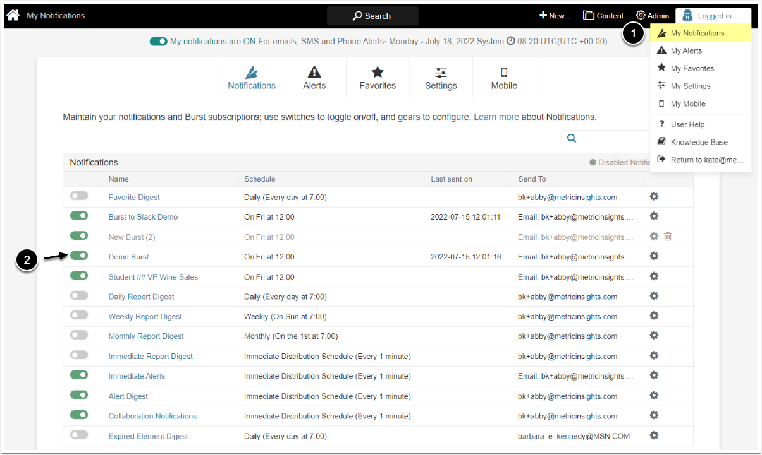Expand the Logged in user dropdown
This screenshot has width=762, height=455.
click(713, 16)
